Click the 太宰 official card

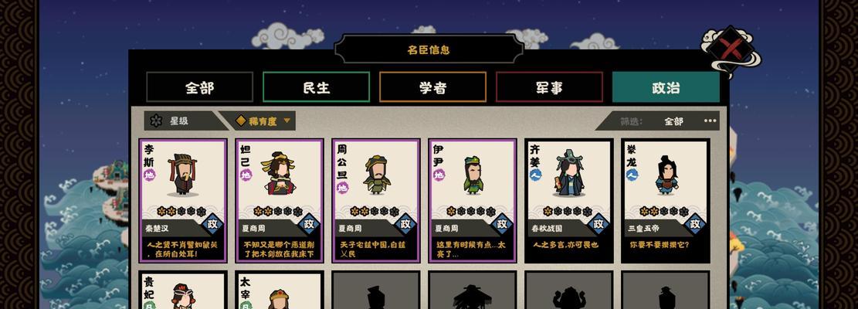[280, 290]
